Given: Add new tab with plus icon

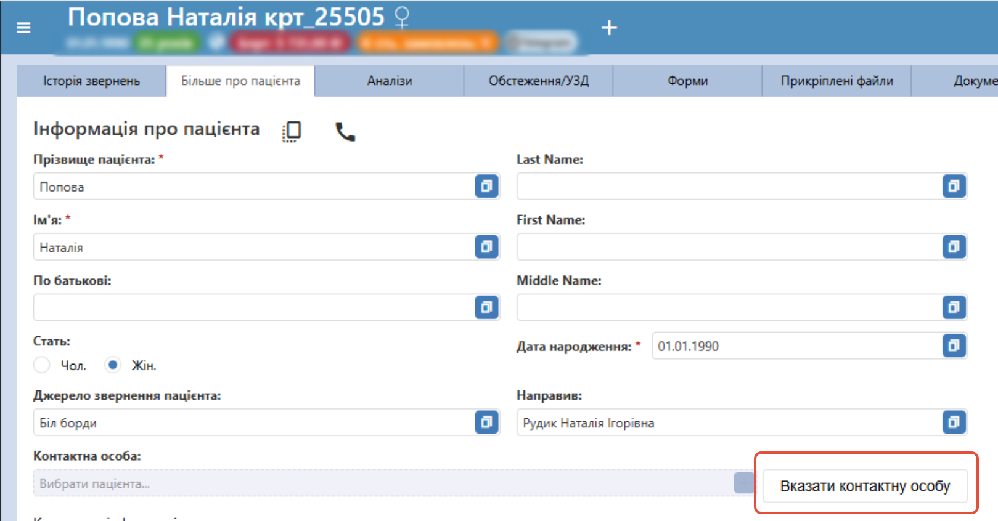Looking at the screenshot, I should pos(609,28).
